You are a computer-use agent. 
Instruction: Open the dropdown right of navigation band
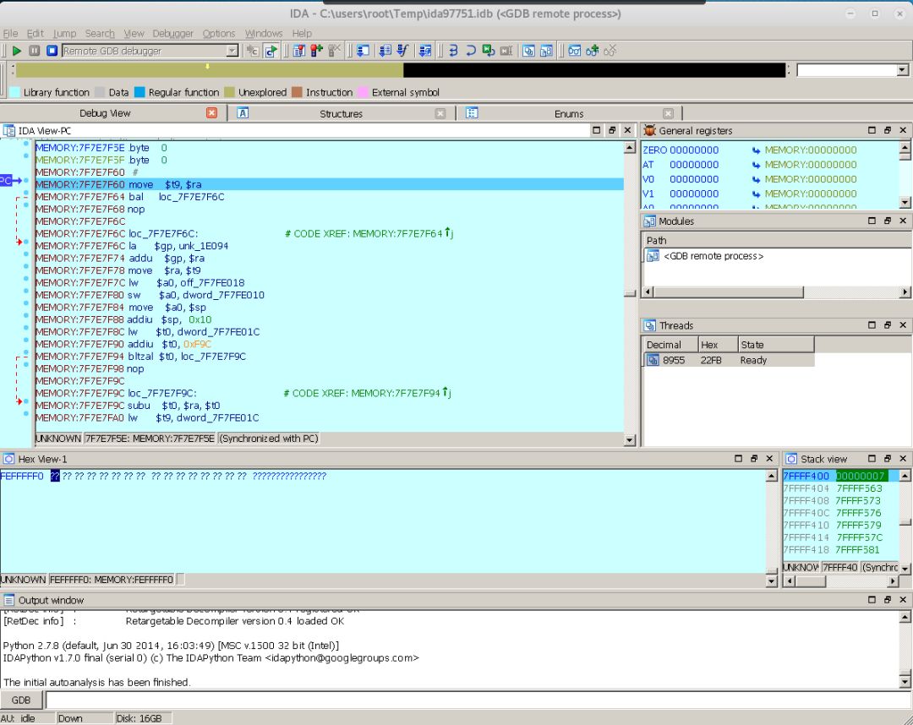(902, 70)
